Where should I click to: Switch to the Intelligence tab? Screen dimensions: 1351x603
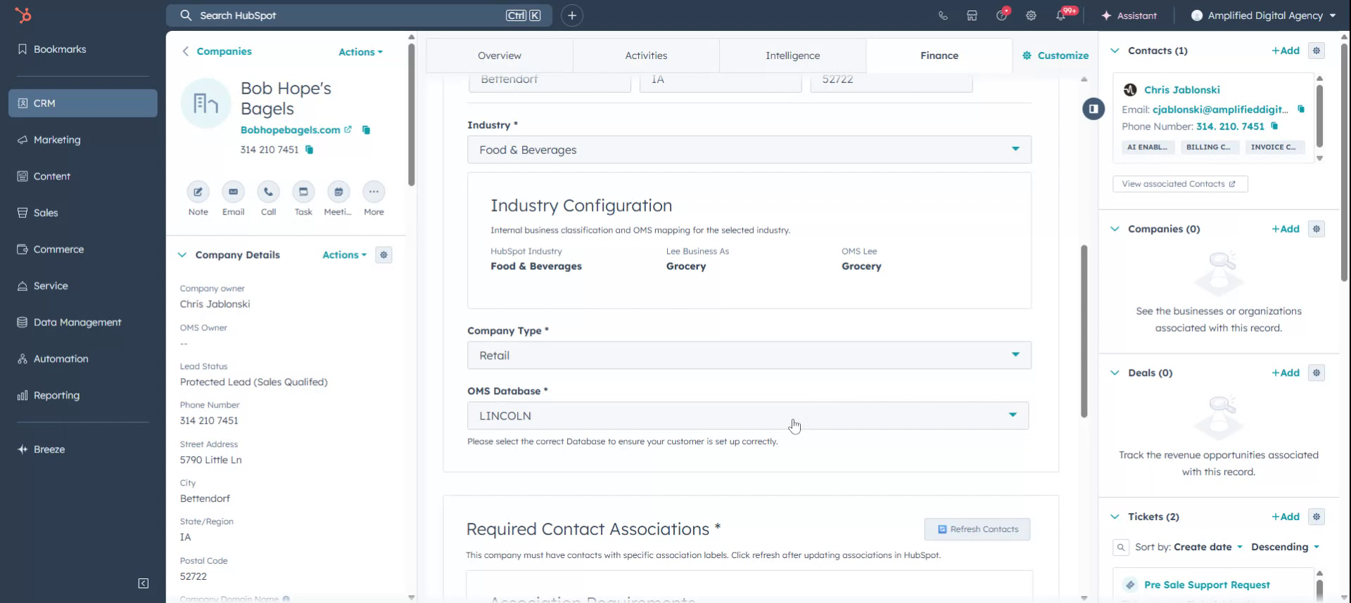[792, 56]
